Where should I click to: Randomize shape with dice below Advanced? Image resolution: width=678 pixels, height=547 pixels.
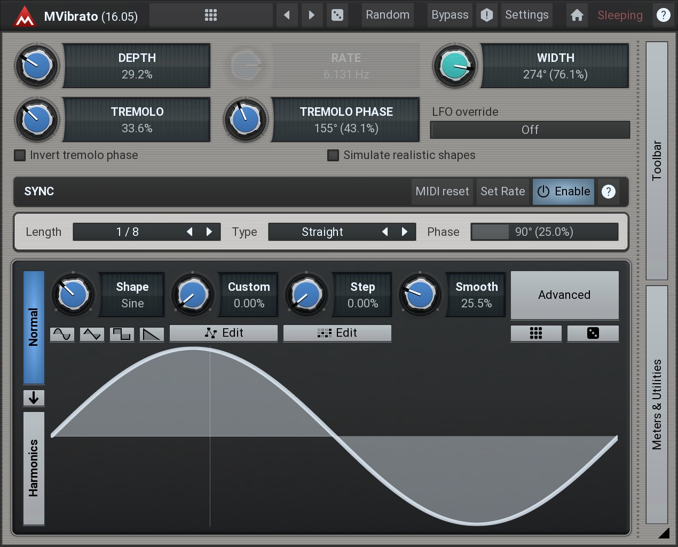tap(593, 333)
